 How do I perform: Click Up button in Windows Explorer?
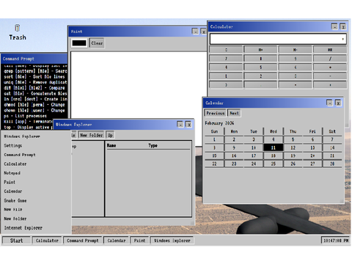[110, 135]
